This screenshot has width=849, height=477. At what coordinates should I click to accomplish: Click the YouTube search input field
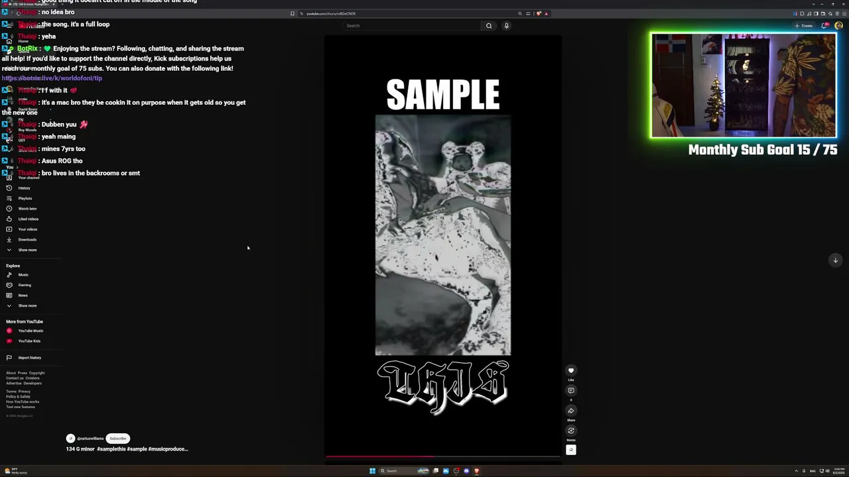point(413,26)
